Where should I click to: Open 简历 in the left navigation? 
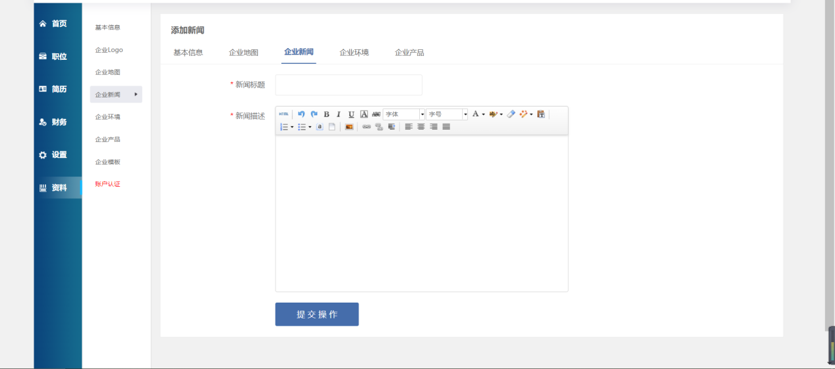[58, 89]
